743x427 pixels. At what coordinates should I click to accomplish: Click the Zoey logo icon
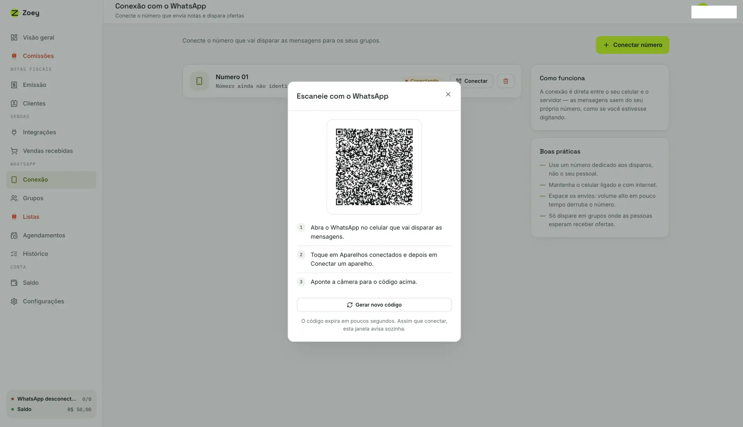[x=15, y=13]
